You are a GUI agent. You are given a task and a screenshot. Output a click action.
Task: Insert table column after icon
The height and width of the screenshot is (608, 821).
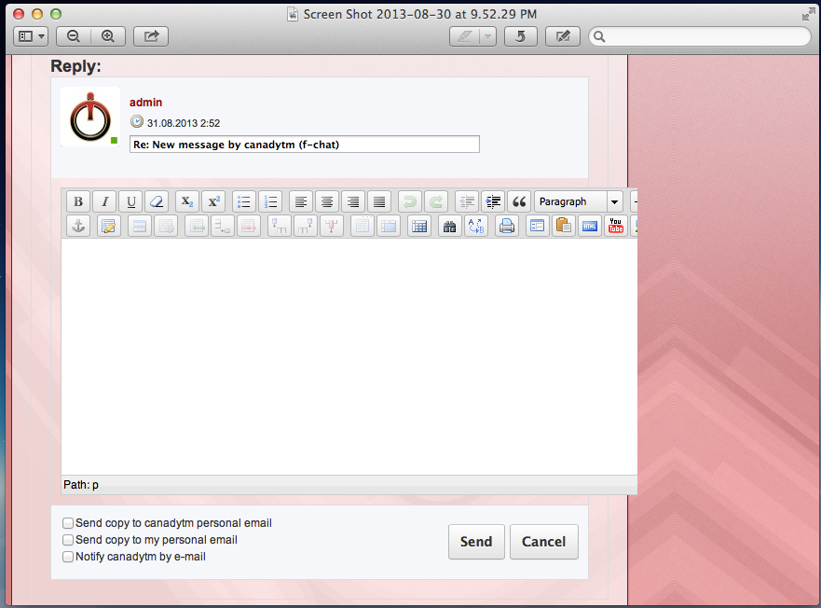point(306,227)
